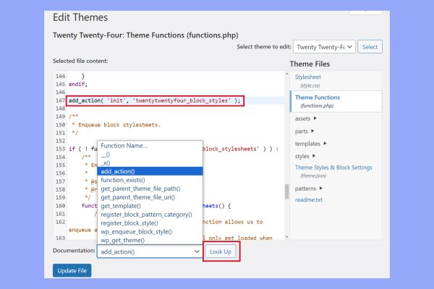Open the theme to edit dropdown

pyautogui.click(x=325, y=47)
